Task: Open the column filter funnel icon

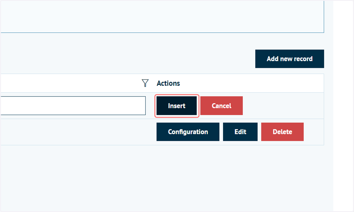Action: [145, 83]
